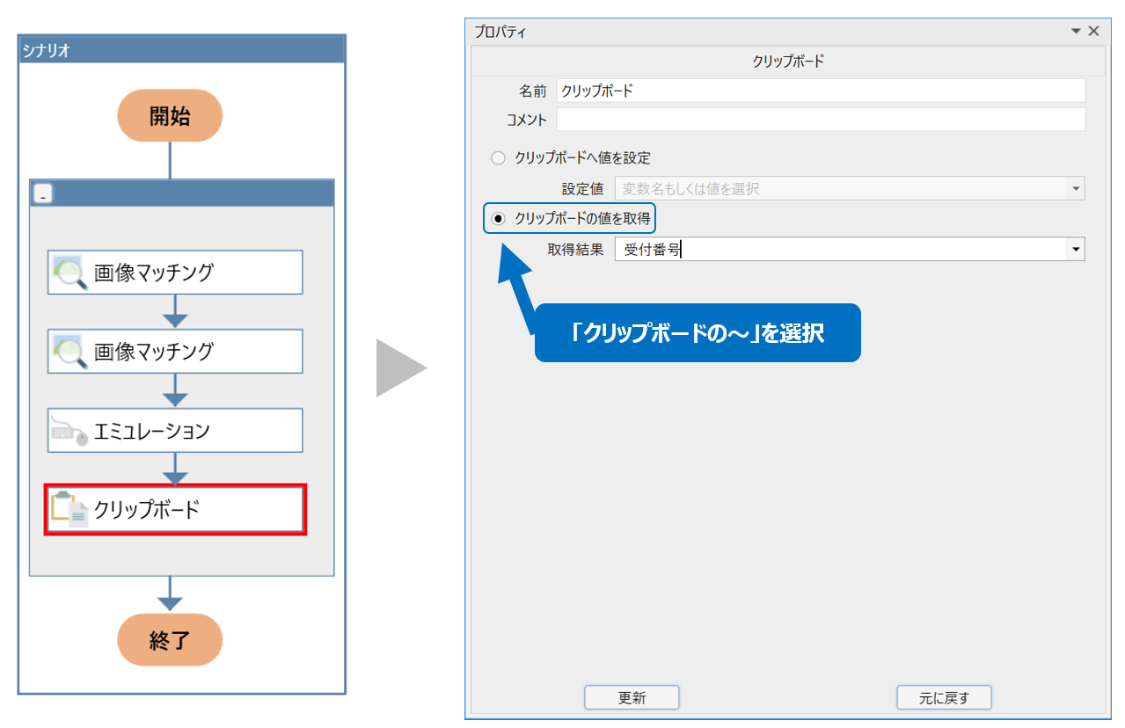The image size is (1125, 728).
Task: Select the 終了 end node
Action: click(170, 640)
